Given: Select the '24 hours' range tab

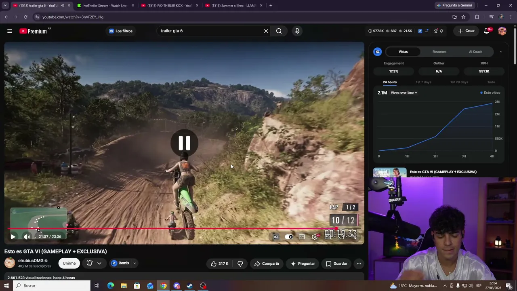Looking at the screenshot, I should point(390,82).
